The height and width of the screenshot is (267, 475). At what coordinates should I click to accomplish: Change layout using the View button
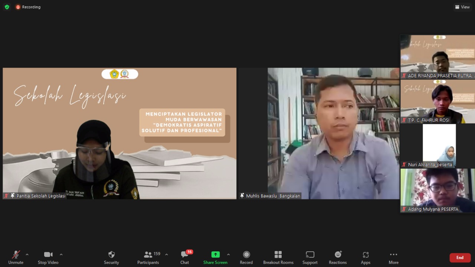(x=462, y=7)
